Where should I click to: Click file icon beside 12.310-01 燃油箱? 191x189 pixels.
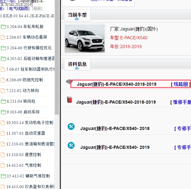pos(3,144)
